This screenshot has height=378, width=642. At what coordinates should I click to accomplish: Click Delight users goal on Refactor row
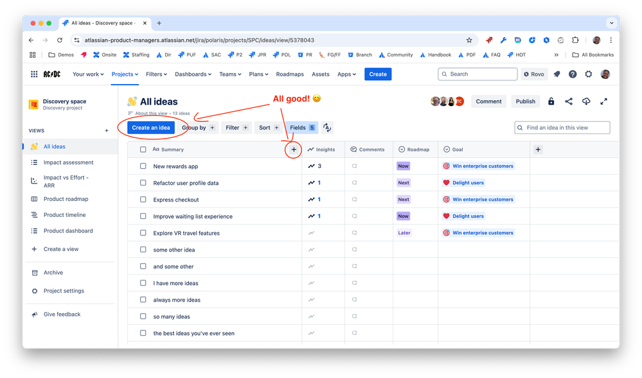464,183
